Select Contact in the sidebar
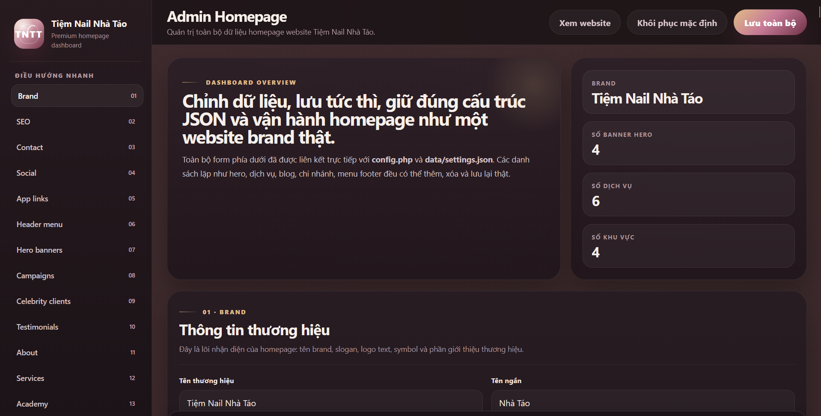Screen dimensions: 821x416 (x=77, y=147)
